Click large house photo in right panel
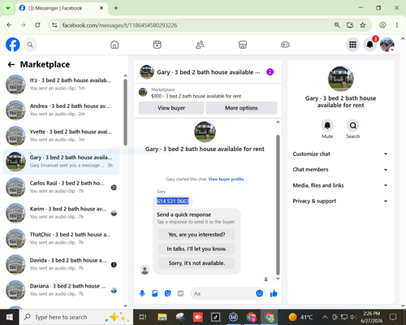This screenshot has width=406, height=325. 340,79
